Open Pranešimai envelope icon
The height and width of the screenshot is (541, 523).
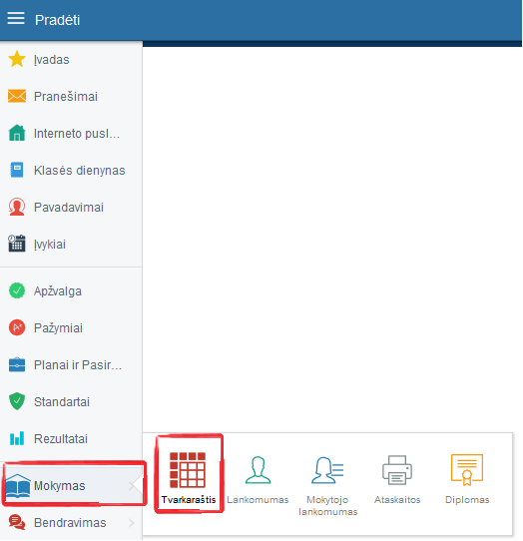coord(17,96)
